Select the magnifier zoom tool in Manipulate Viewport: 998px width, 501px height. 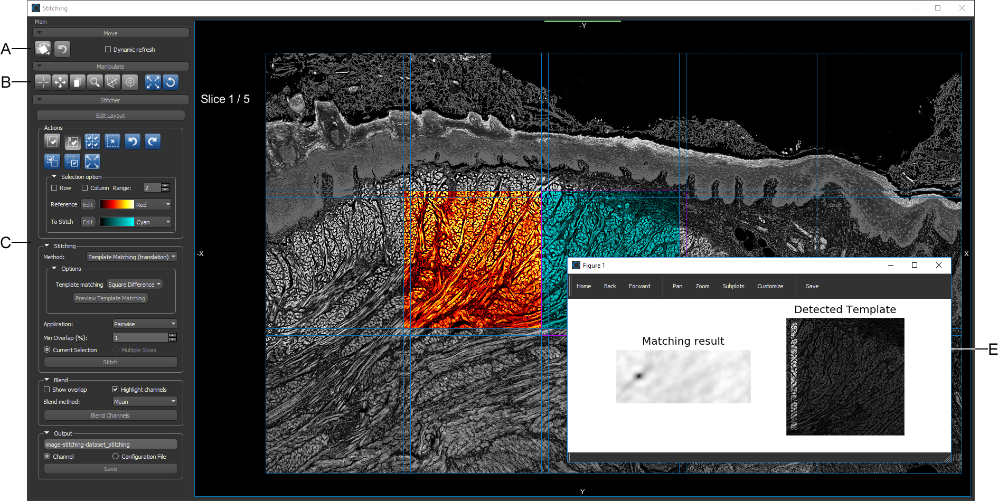95,82
